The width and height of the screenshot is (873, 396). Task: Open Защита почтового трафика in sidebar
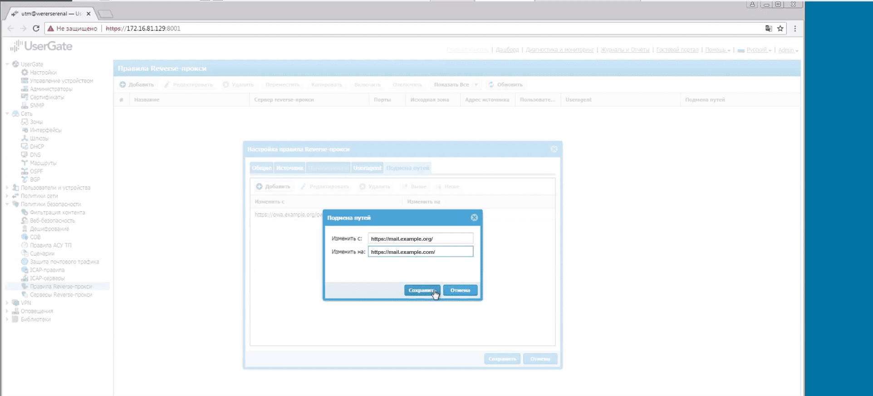pos(64,262)
